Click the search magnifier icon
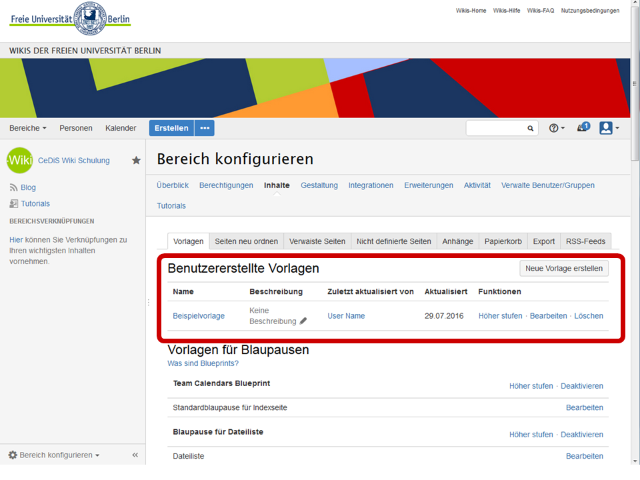The height and width of the screenshot is (480, 640). 530,128
